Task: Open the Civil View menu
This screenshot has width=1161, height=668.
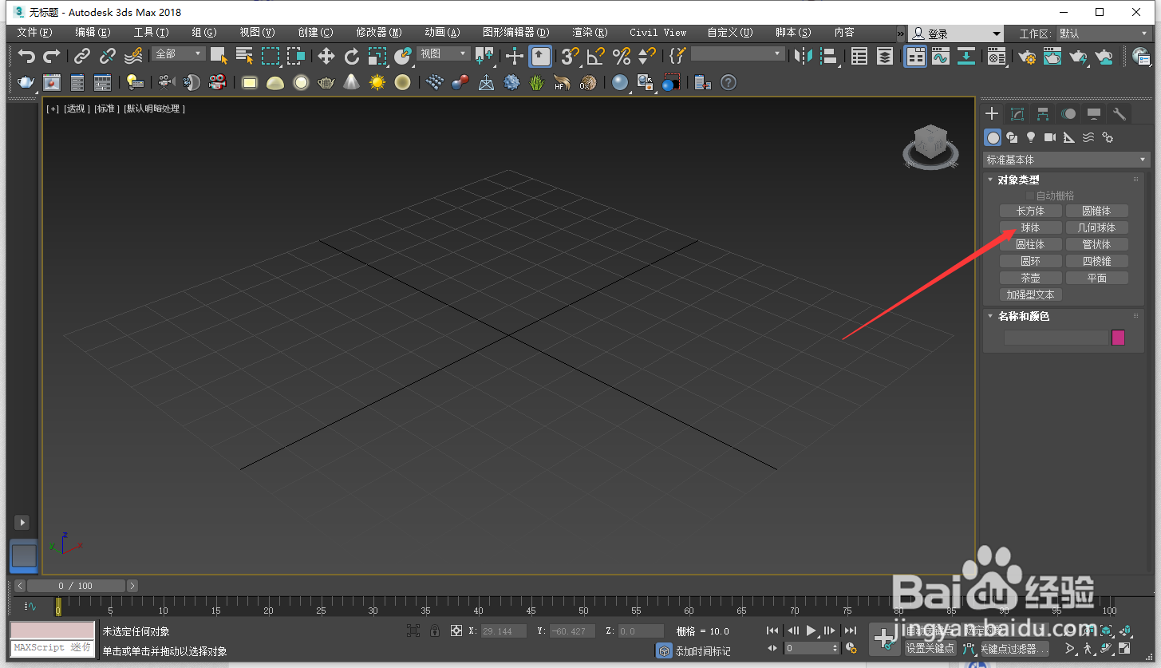Action: click(x=658, y=33)
